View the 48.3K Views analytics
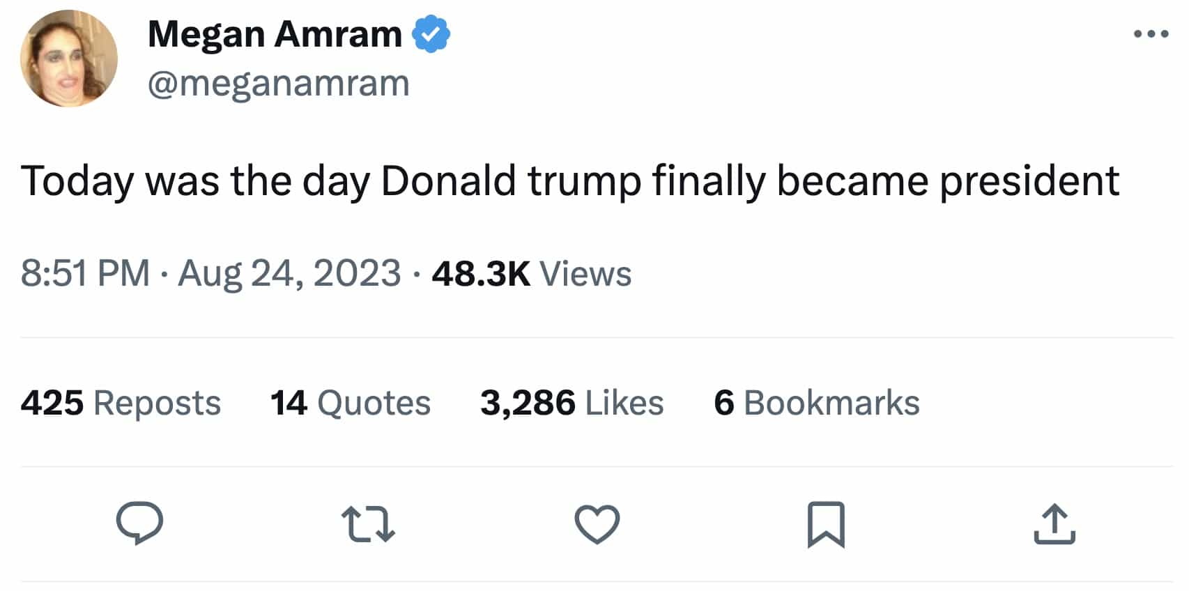Viewport: 1189px width, 591px height. [x=531, y=273]
